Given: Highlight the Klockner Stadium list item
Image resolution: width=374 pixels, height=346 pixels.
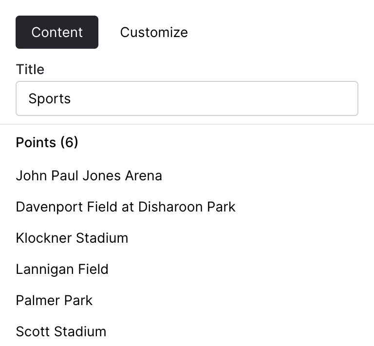Looking at the screenshot, I should tap(72, 238).
